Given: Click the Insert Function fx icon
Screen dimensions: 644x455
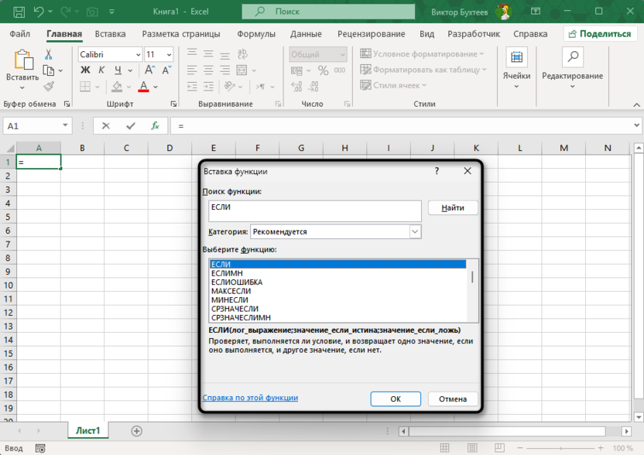Looking at the screenshot, I should [155, 125].
